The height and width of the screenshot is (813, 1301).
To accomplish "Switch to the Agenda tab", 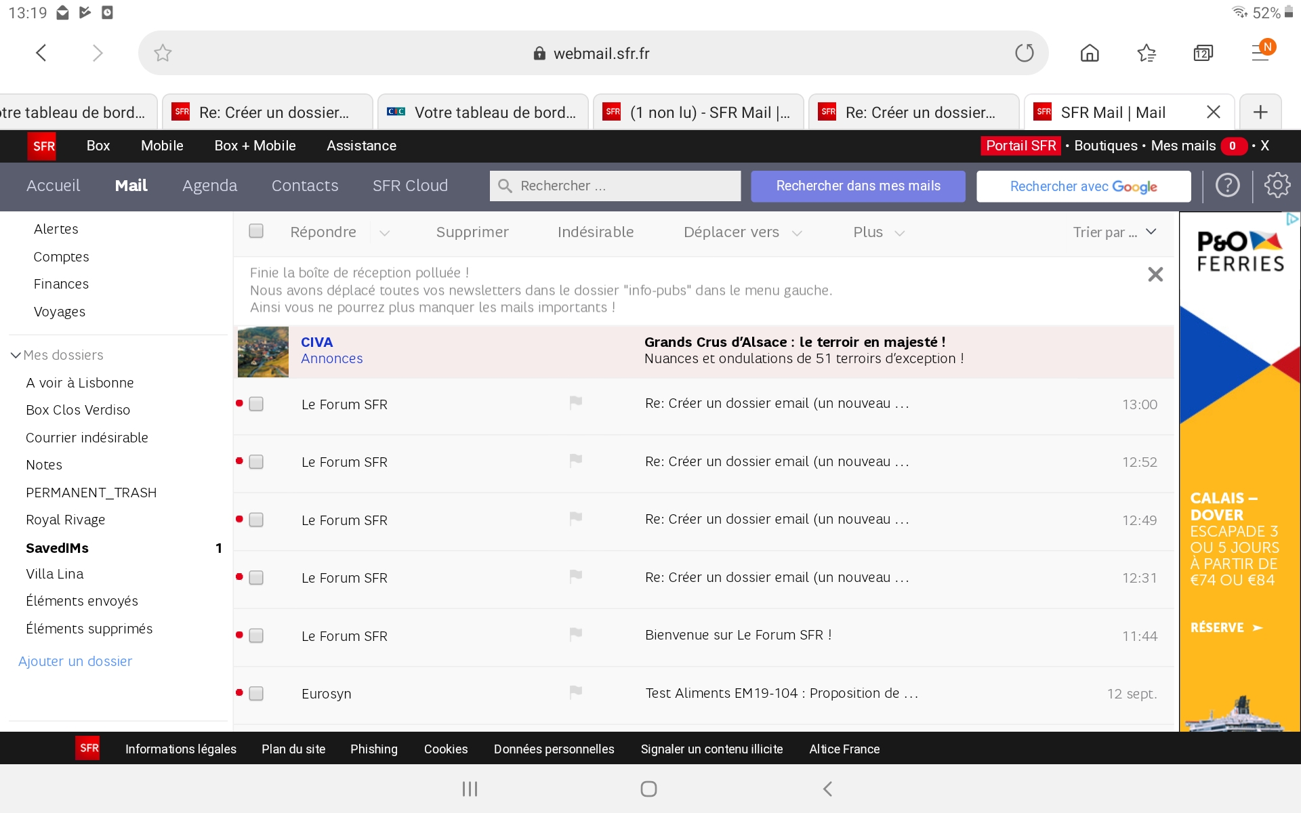I will (x=209, y=186).
